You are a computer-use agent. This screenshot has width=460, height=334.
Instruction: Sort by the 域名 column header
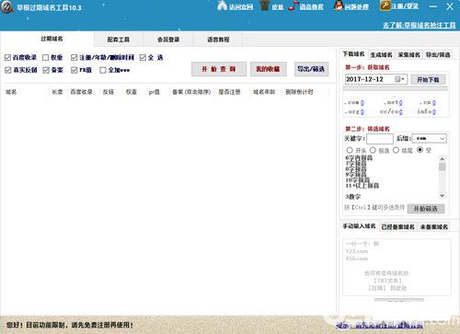(x=11, y=92)
